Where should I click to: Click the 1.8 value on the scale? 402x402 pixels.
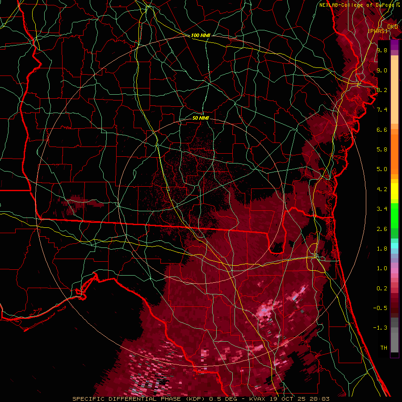click(x=382, y=249)
